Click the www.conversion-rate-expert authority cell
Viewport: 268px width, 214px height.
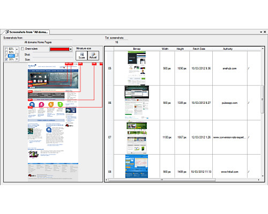click(x=229, y=137)
